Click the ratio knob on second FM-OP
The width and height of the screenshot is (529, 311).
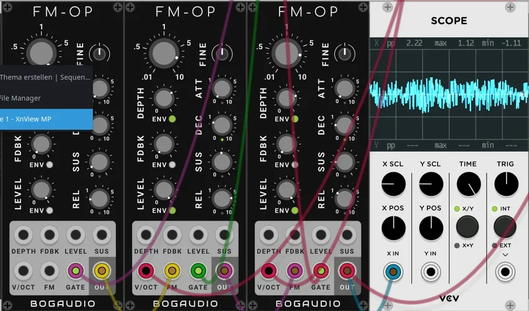click(164, 53)
